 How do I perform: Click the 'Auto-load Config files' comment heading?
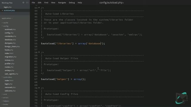(62, 94)
